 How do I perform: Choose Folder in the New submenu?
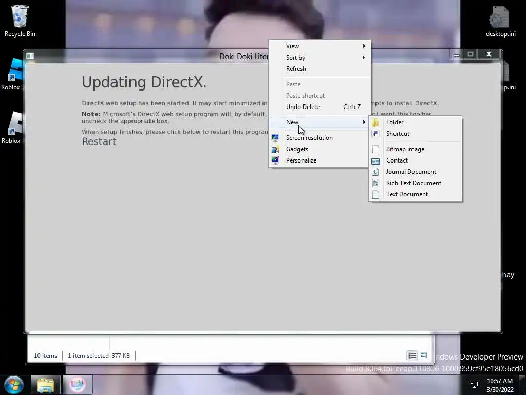coord(415,122)
